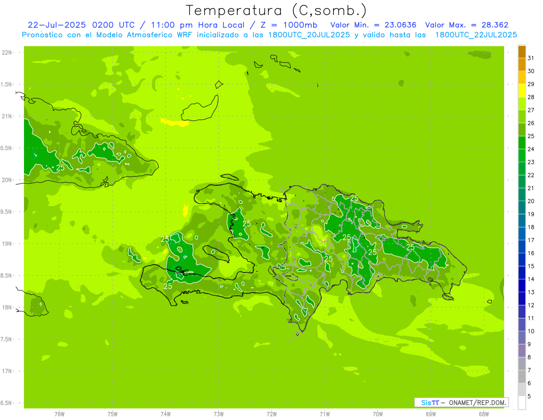Image resolution: width=543 pixels, height=420 pixels.
Task: Click the "9" colorbar scale label
Action: pyautogui.click(x=529, y=344)
